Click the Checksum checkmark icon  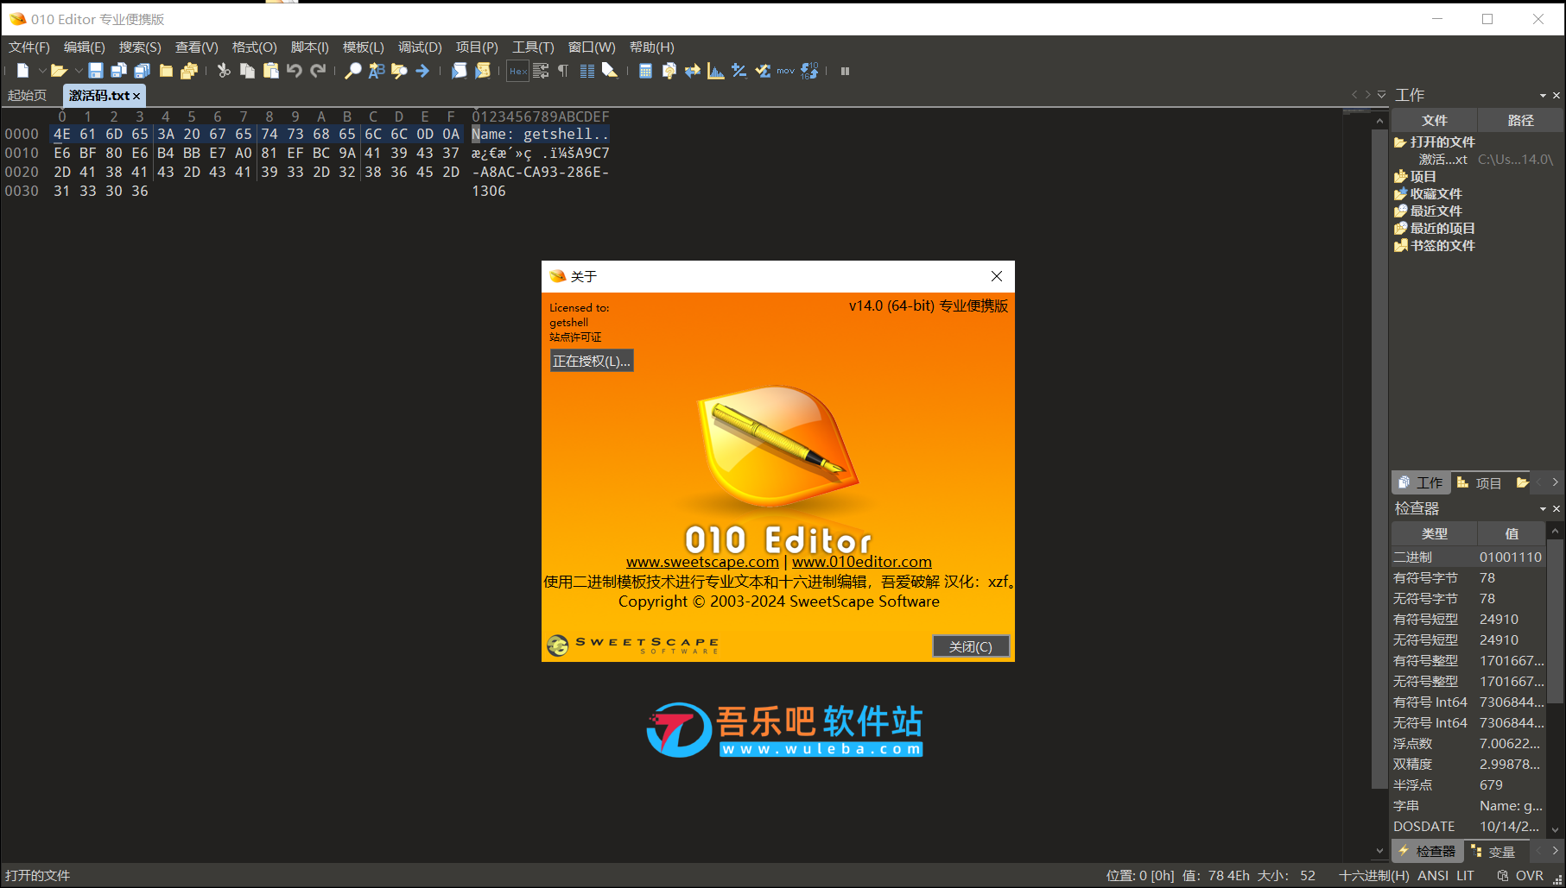point(763,71)
